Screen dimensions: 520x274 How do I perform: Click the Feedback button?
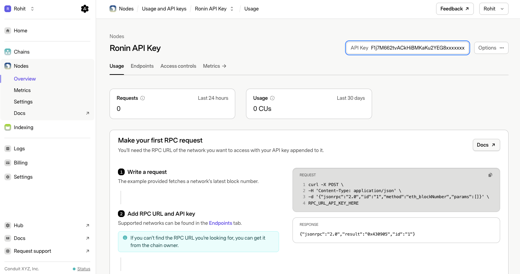[455, 9]
